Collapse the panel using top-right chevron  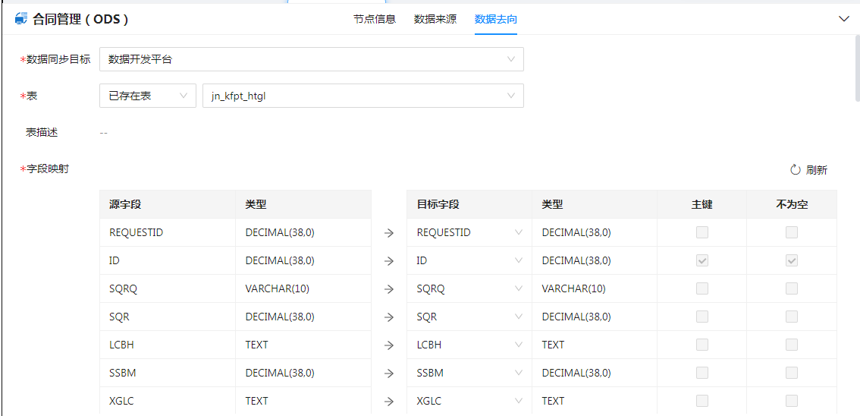(843, 19)
